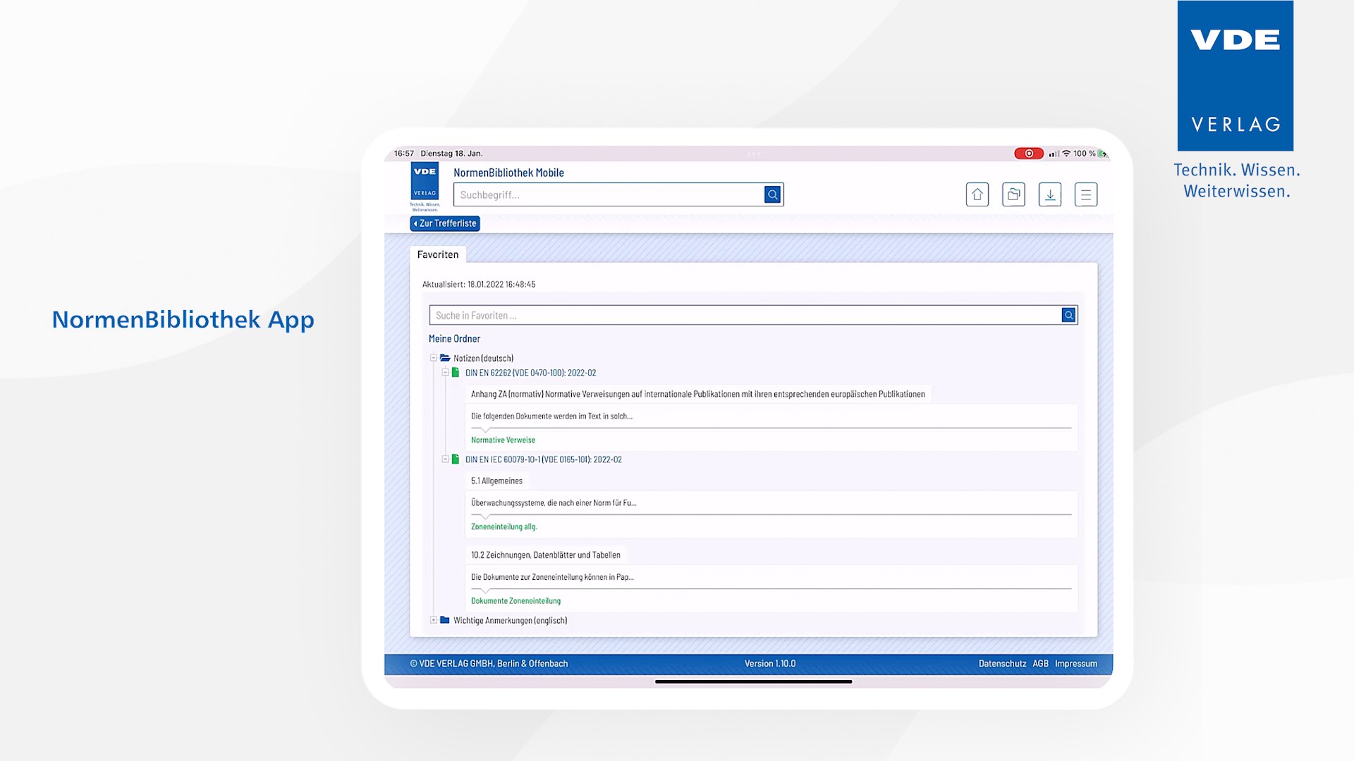
Task: Click green document icon for DIN EN 62262
Action: 456,373
